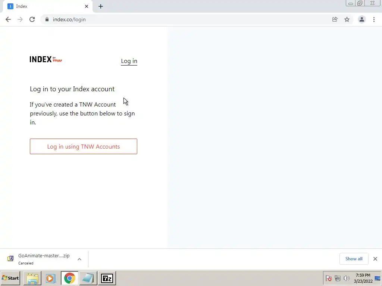Share this page via share icon
The height and width of the screenshot is (286, 382).
click(x=335, y=19)
